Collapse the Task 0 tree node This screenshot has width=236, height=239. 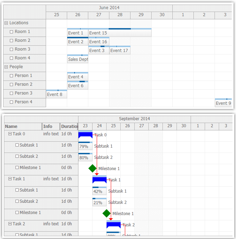(10, 134)
